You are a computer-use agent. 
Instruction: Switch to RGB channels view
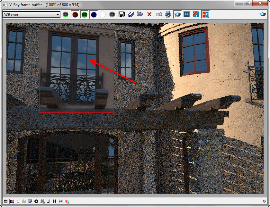click(66, 14)
